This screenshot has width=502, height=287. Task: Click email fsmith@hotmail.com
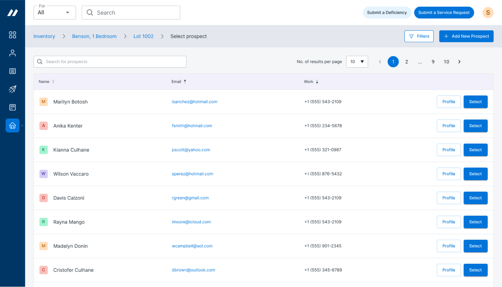click(192, 126)
